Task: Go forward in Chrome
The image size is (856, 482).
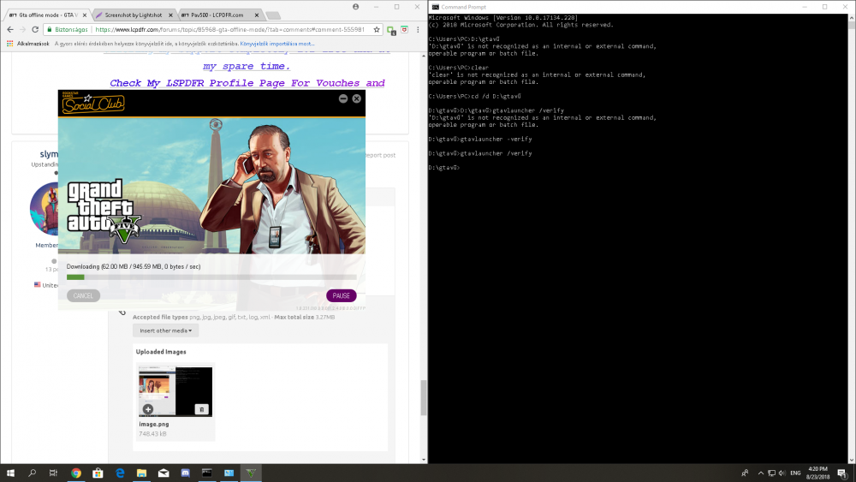Action: pyautogui.click(x=22, y=29)
